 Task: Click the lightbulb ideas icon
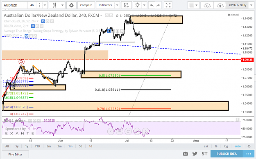[138, 5]
